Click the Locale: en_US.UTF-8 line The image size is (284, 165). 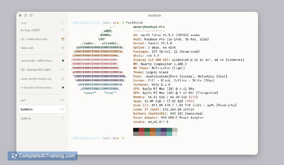(151, 122)
